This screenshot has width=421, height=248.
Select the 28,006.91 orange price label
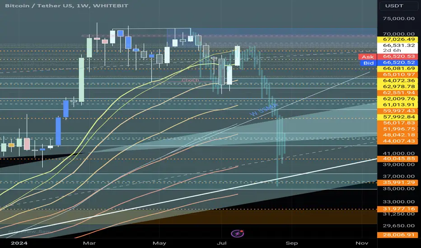(398, 235)
